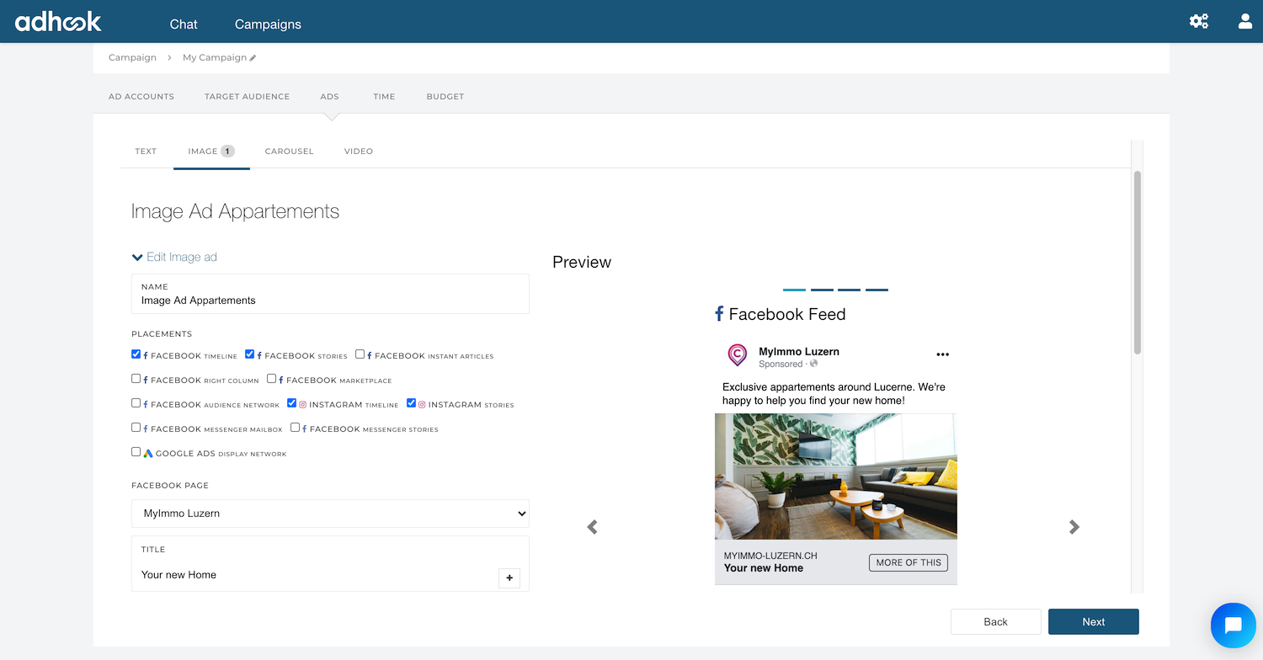Image resolution: width=1263 pixels, height=660 pixels.
Task: Switch to the Text ad tab
Action: (146, 152)
